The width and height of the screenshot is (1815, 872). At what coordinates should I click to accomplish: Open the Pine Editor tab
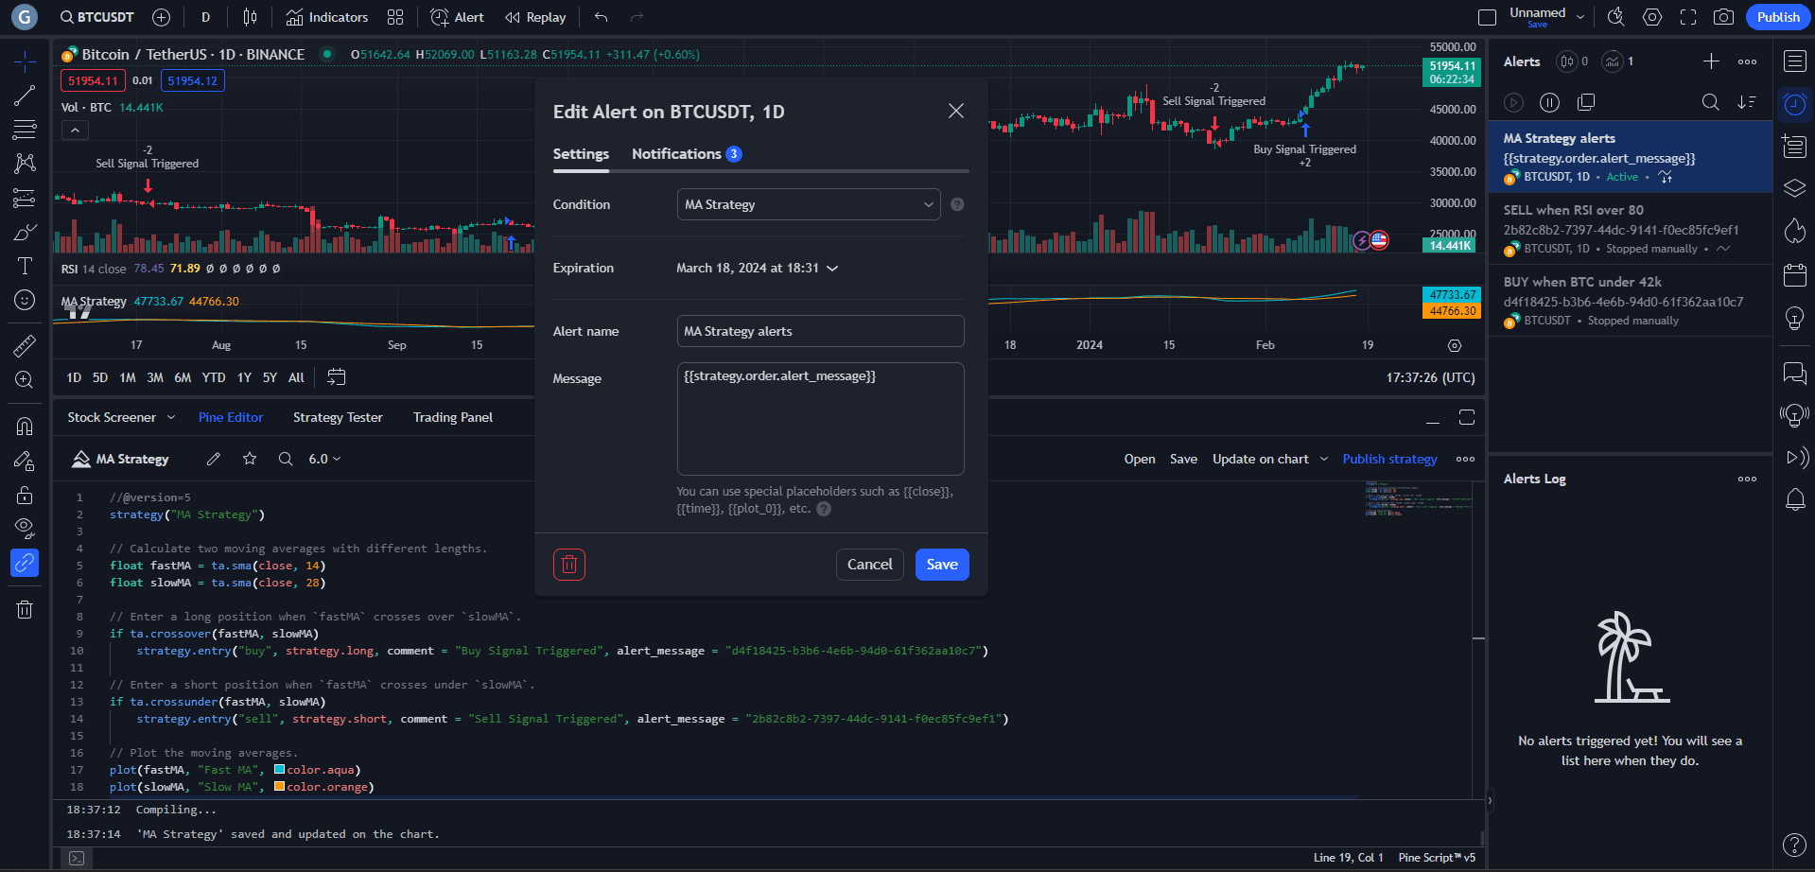tap(231, 417)
